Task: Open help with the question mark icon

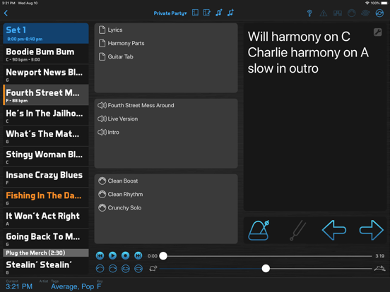Action: (309, 13)
